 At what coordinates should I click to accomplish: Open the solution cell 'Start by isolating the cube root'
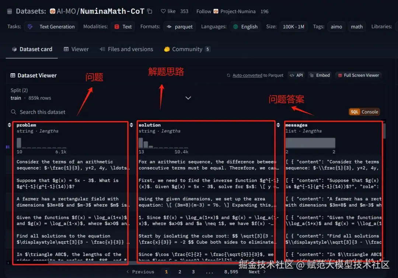pos(207,239)
